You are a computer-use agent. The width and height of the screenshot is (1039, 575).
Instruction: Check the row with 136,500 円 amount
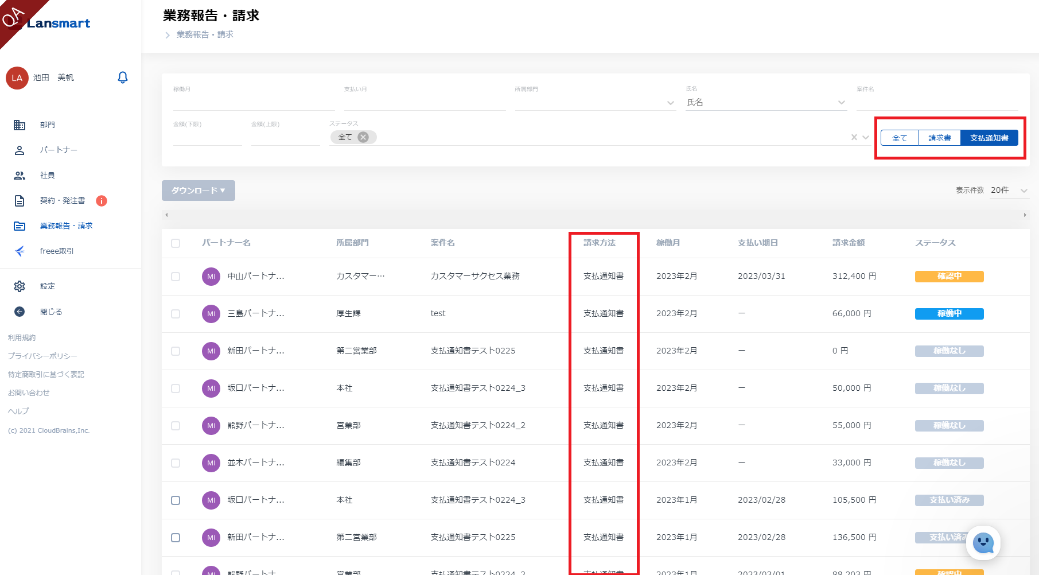point(176,538)
